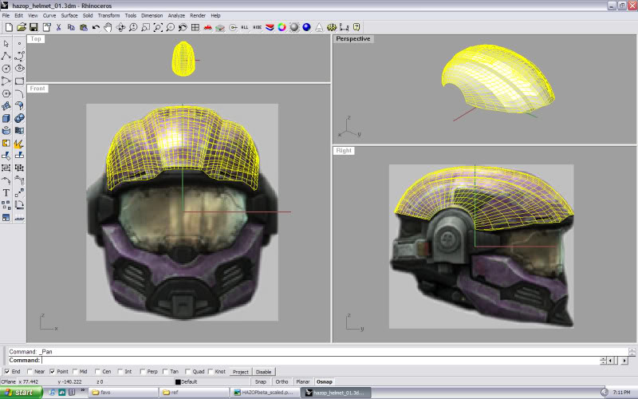Enable the Cen osnap checkbox
638x399 pixels.
(x=97, y=371)
